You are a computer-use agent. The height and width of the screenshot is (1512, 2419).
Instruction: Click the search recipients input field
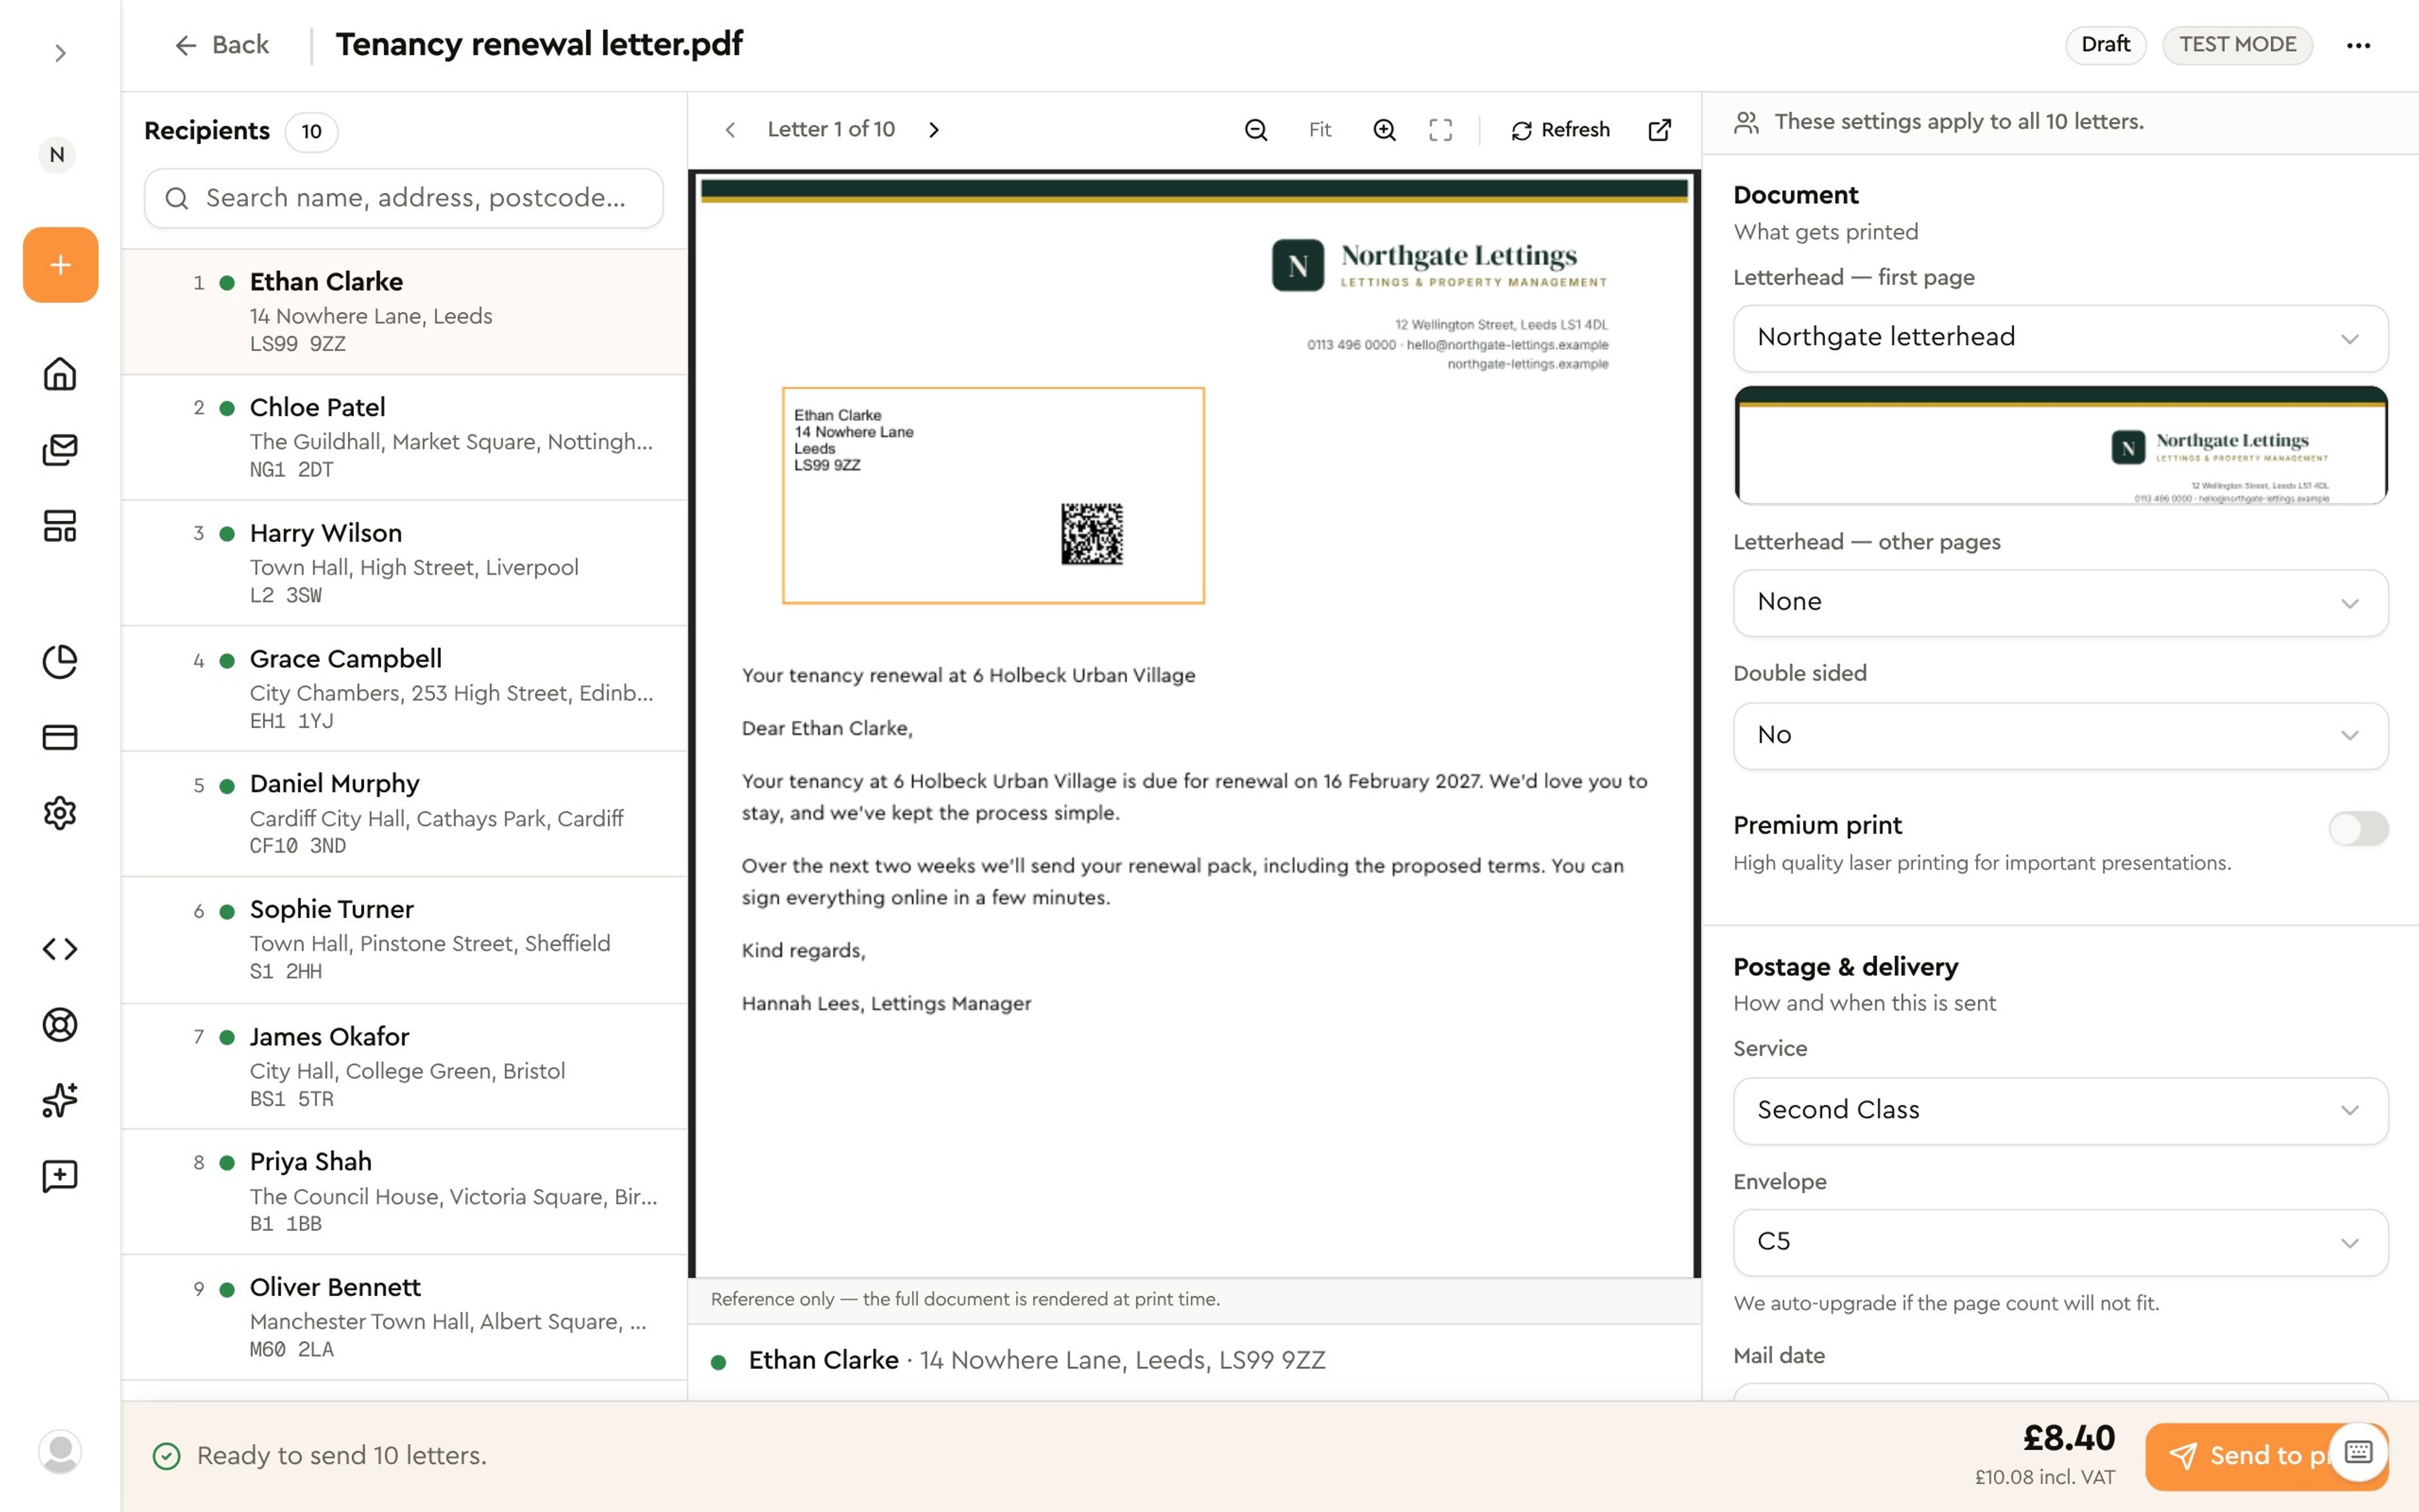(404, 198)
